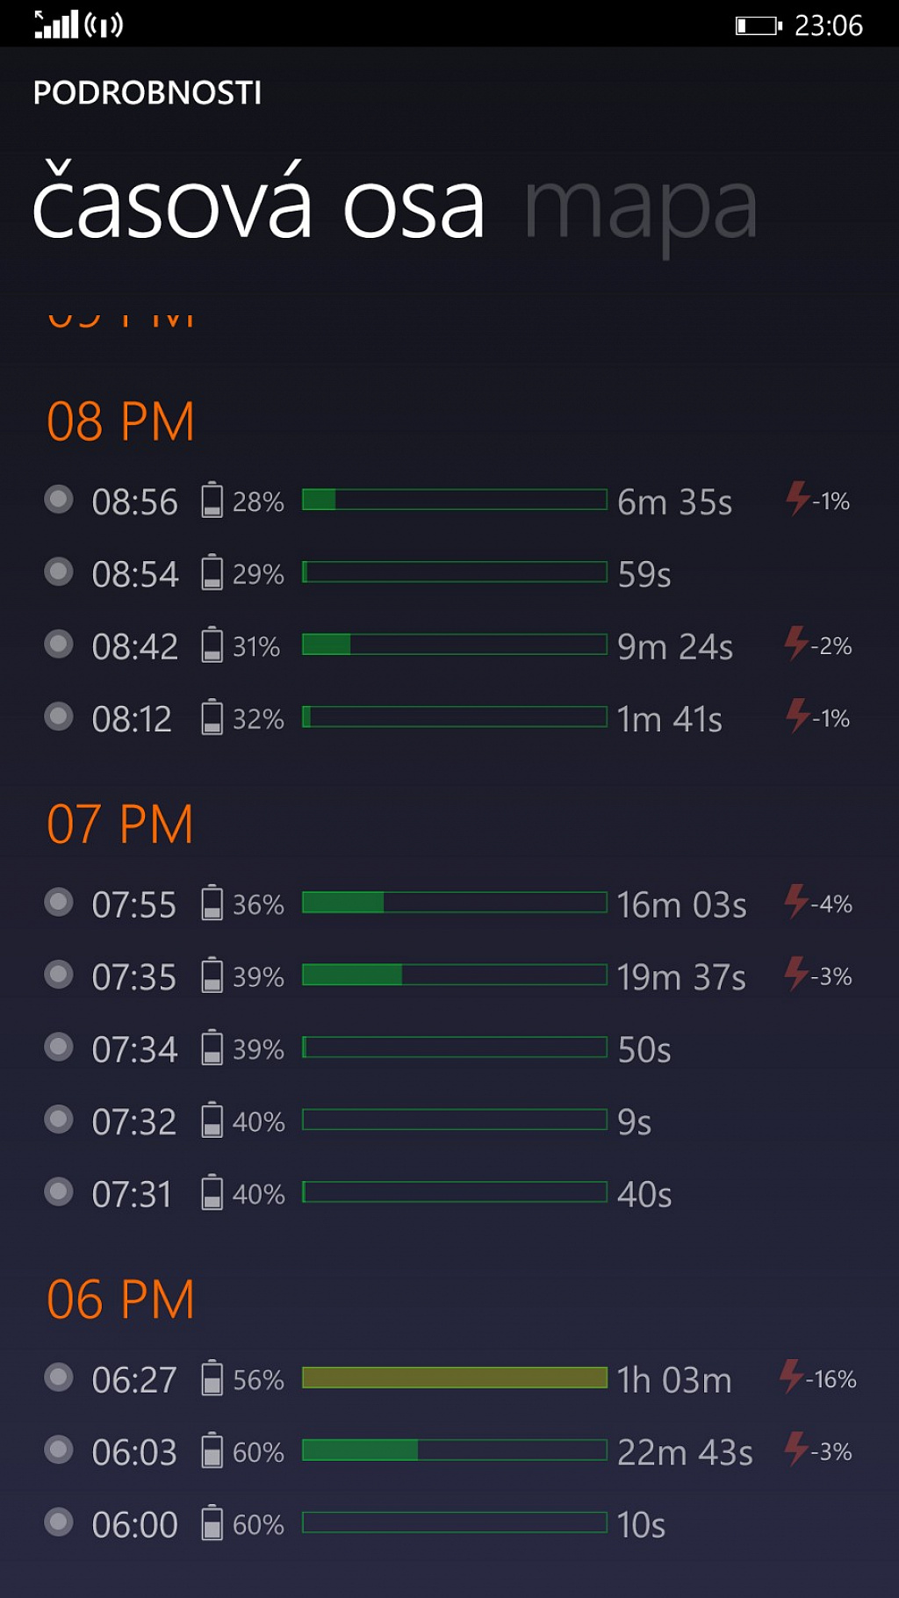The height and width of the screenshot is (1598, 899).
Task: Tap the PODROBNOSTI page title
Action: coord(147,93)
